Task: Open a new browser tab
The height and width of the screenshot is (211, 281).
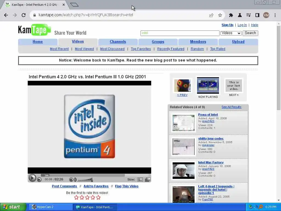Action: tap(74, 5)
